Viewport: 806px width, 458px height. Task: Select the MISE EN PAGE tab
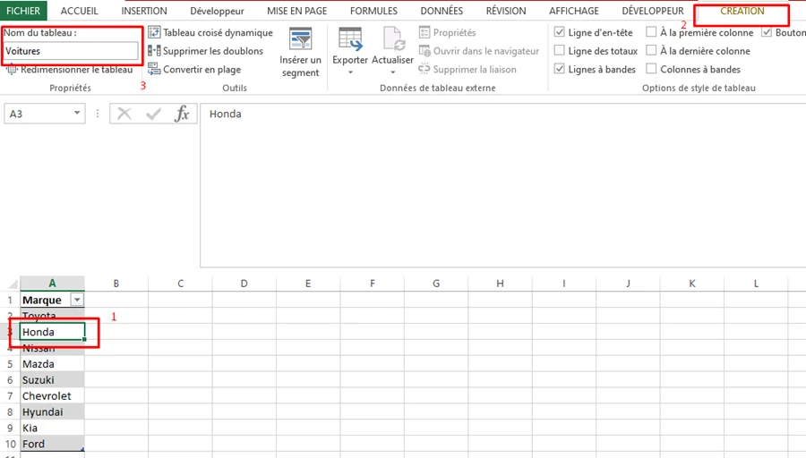[296, 12]
